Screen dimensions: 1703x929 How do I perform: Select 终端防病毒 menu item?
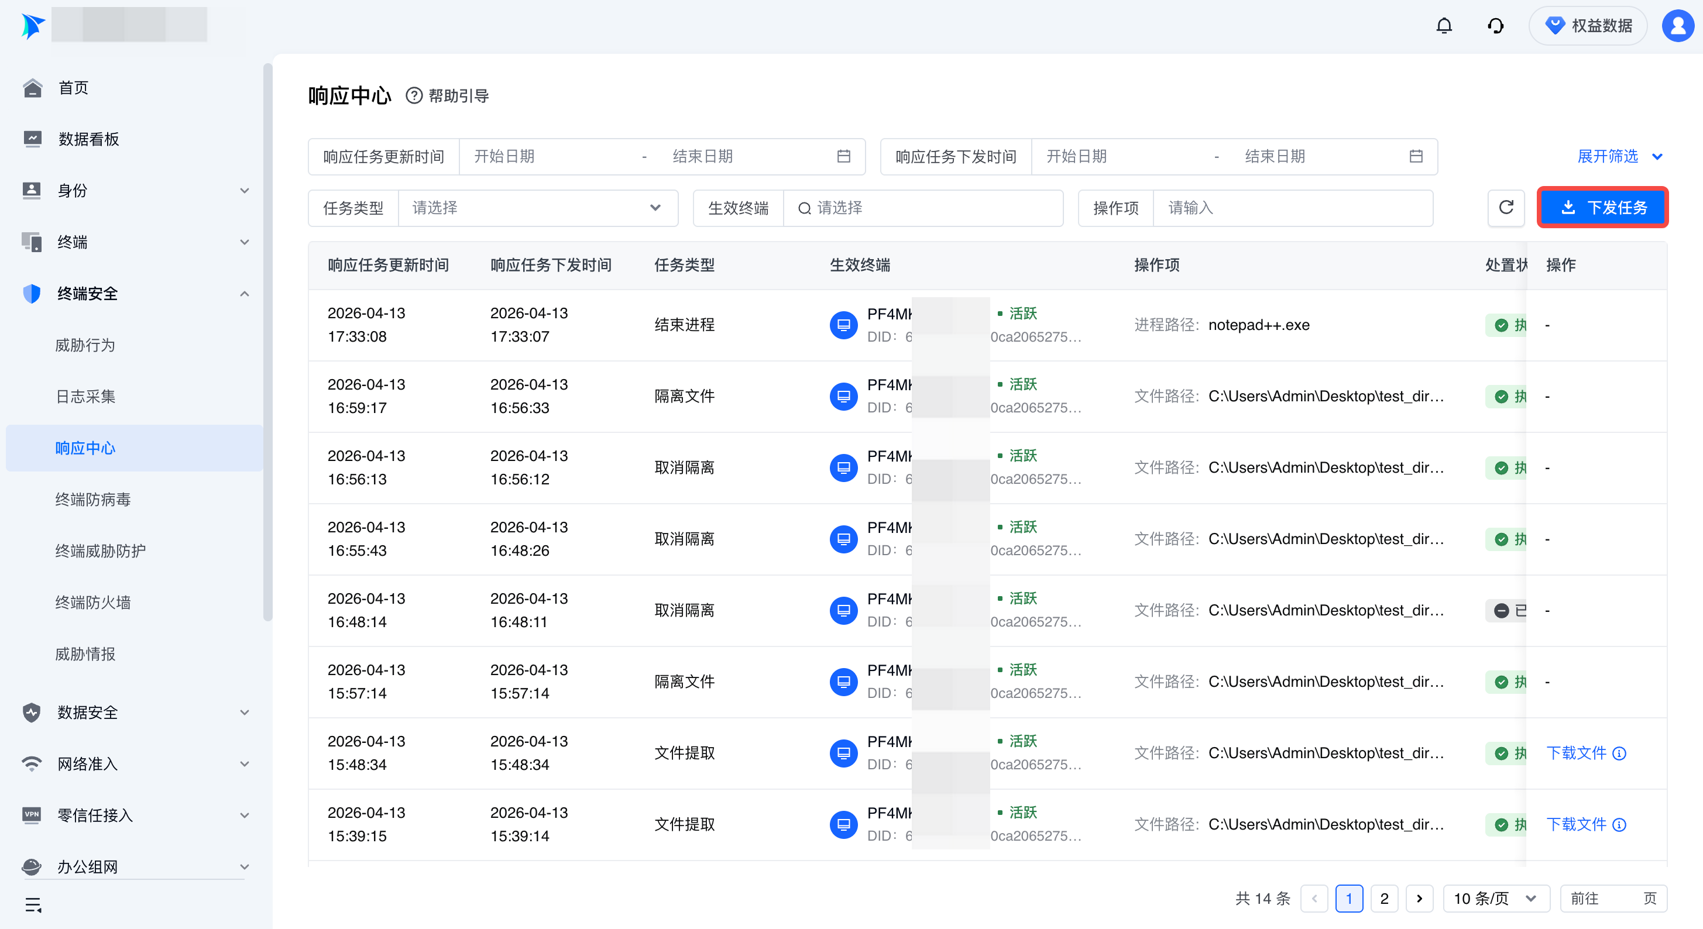pyautogui.click(x=93, y=500)
